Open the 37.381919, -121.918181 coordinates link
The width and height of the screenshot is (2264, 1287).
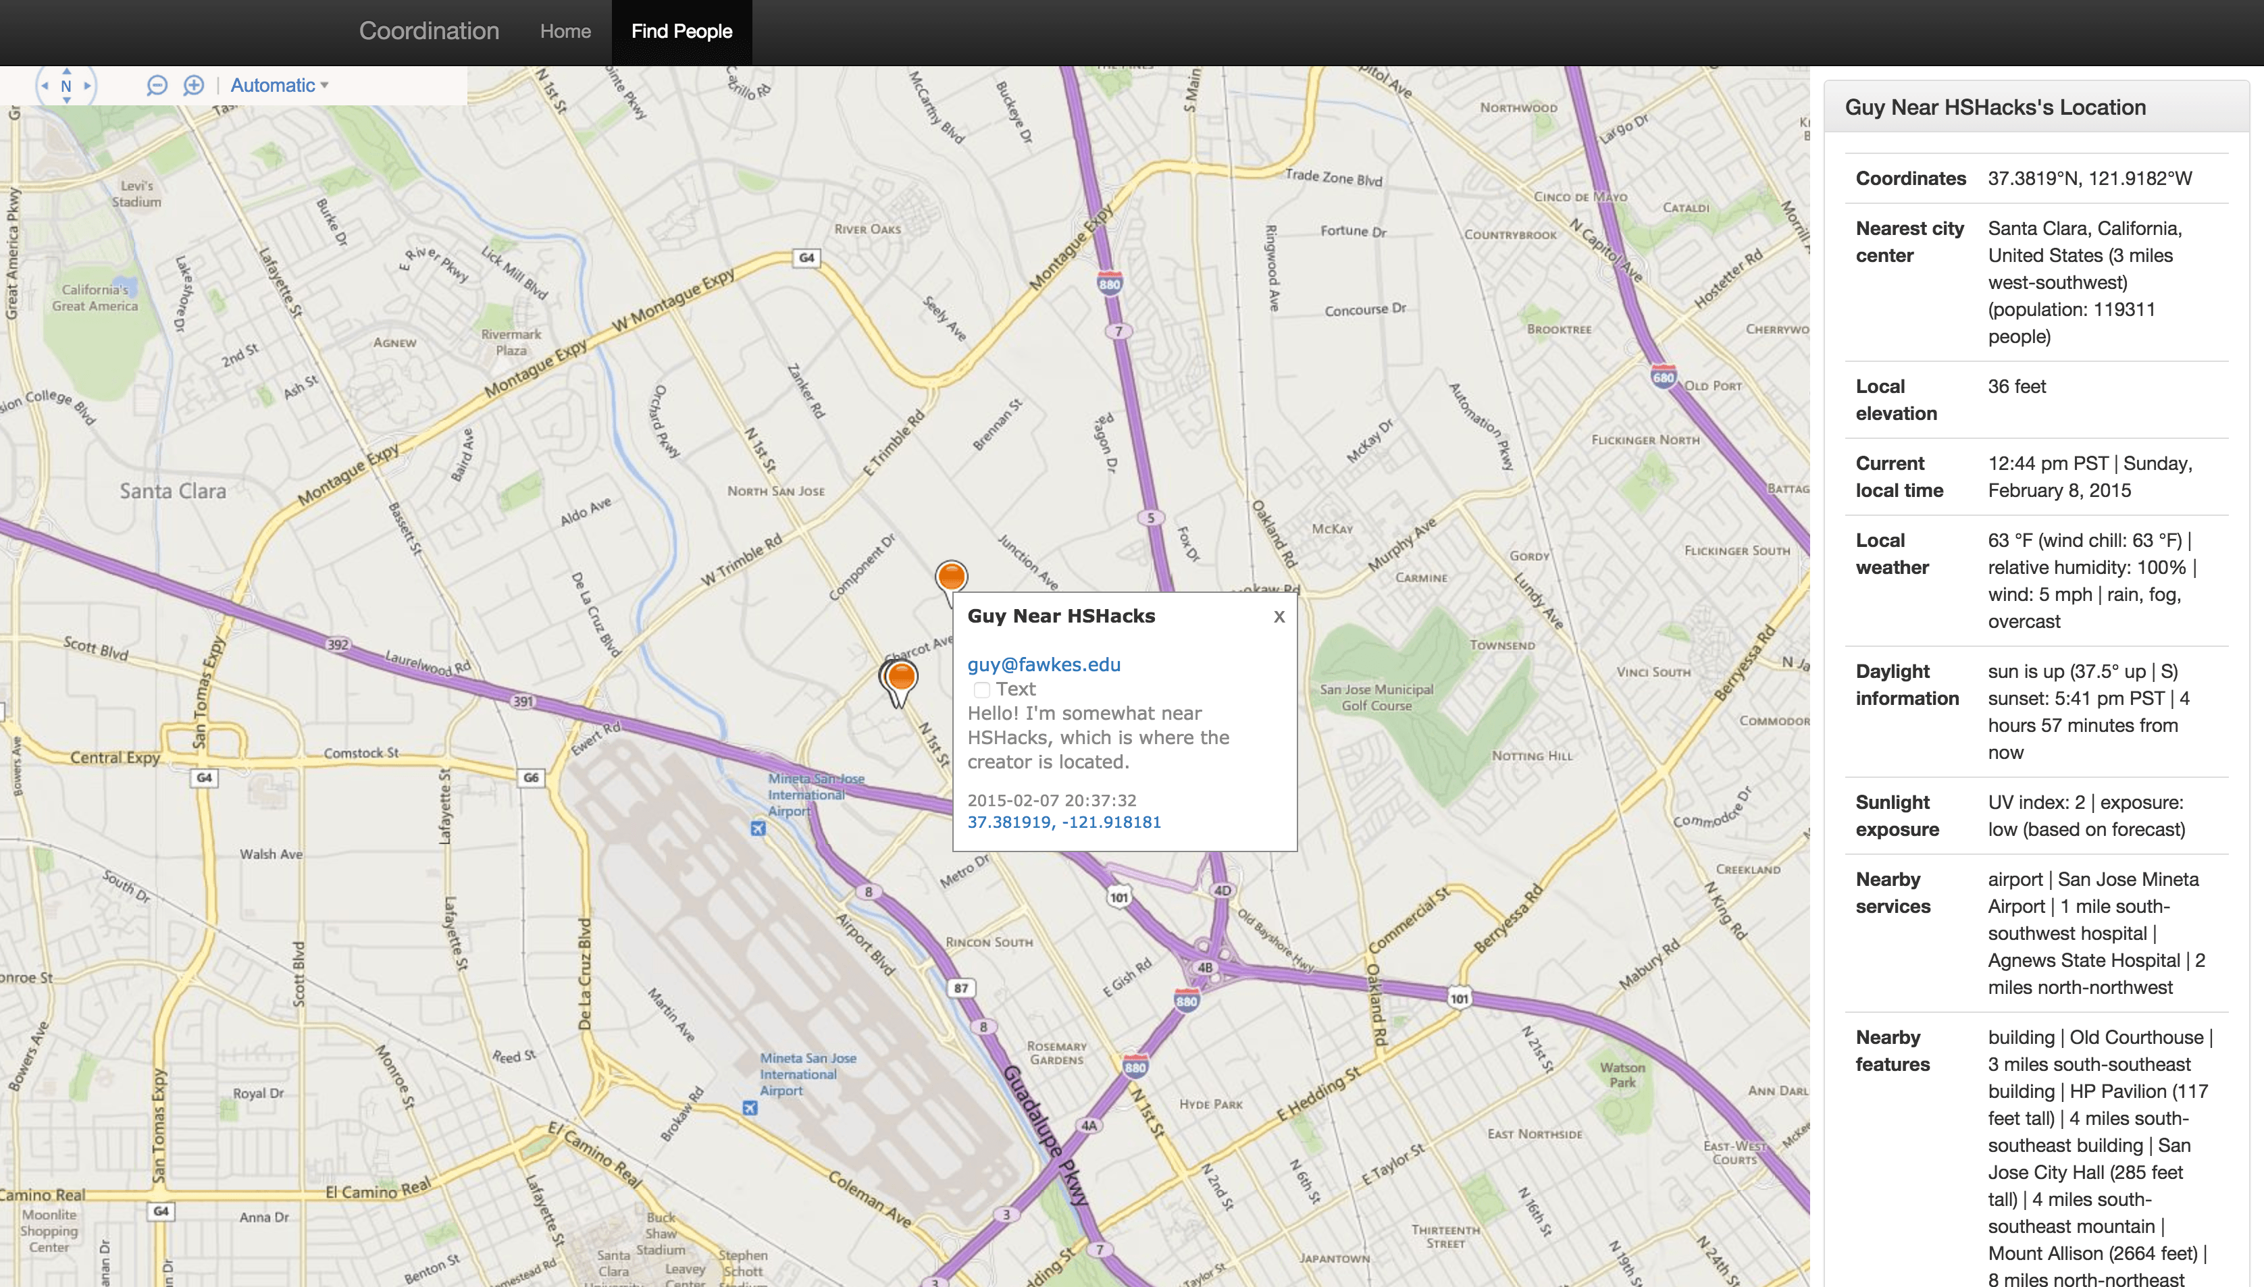pos(1064,822)
